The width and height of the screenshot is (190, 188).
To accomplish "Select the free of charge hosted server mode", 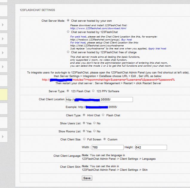I will [68, 52].
